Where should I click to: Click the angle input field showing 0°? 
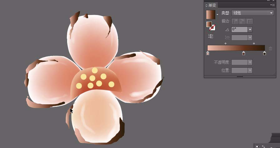pyautogui.click(x=239, y=29)
